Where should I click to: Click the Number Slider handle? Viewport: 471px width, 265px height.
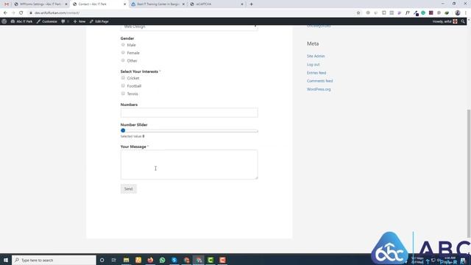(123, 130)
